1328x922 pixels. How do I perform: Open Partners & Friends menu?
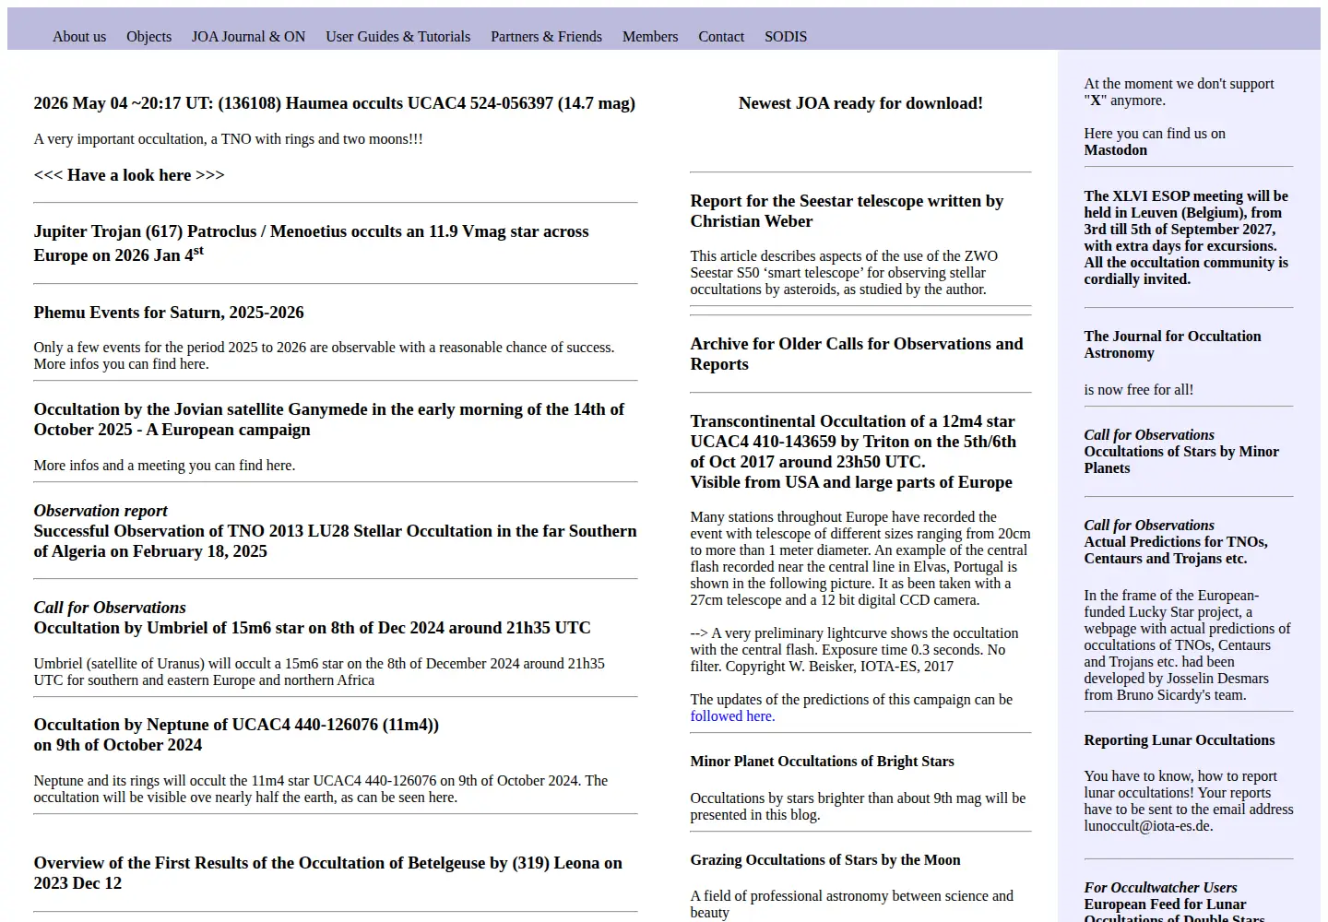tap(546, 37)
